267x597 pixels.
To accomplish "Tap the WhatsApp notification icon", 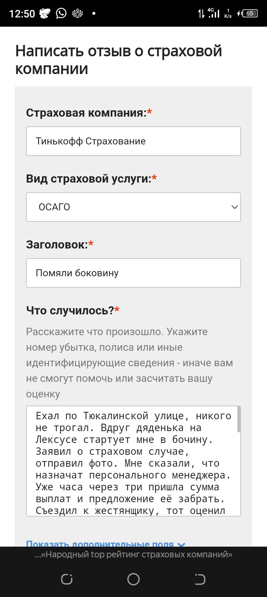I will coord(61,14).
